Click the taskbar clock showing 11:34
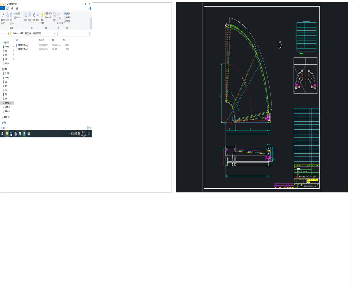 point(84,134)
